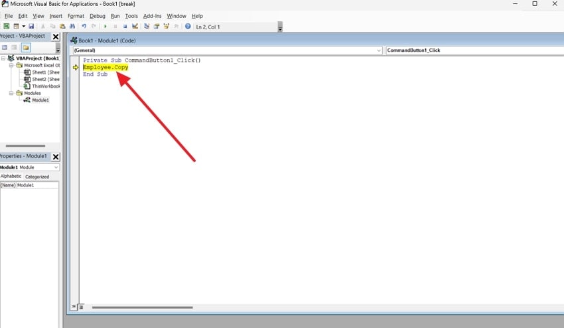Screen dimensions: 564x328
Task: Collapse the Modules folder node
Action: 11,93
